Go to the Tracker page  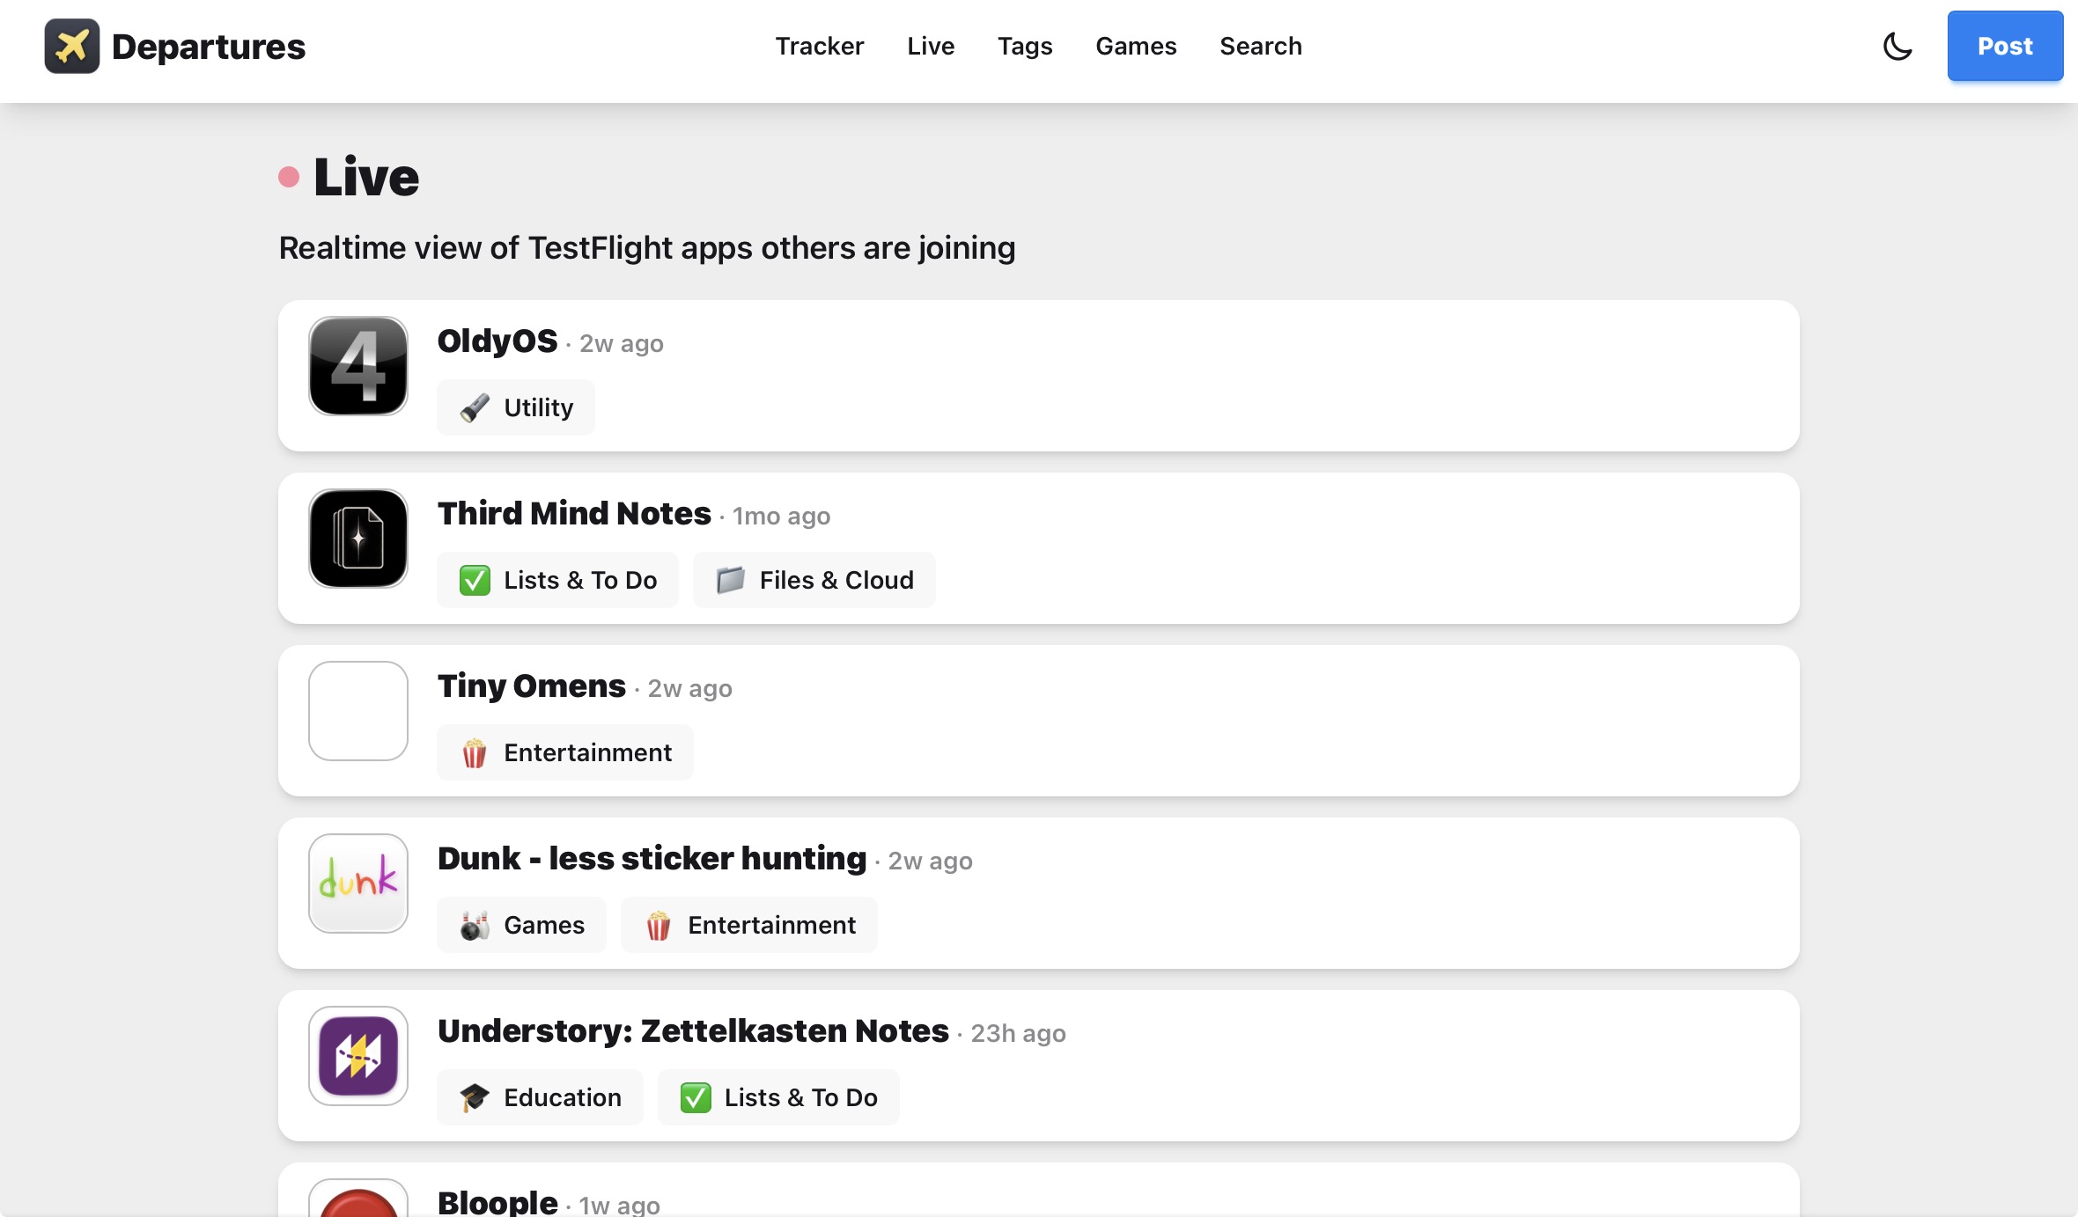coord(820,46)
